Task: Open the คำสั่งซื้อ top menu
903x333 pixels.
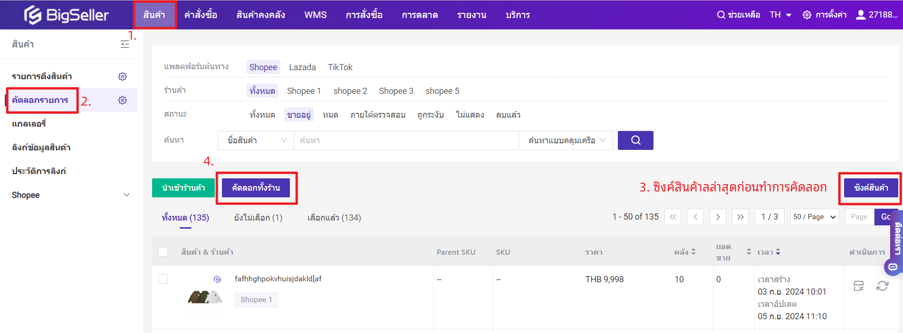Action: [201, 15]
